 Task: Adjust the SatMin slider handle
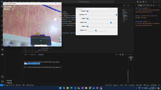88,19
